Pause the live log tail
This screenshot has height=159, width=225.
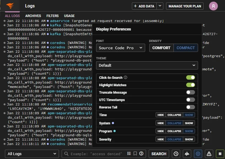point(219,154)
